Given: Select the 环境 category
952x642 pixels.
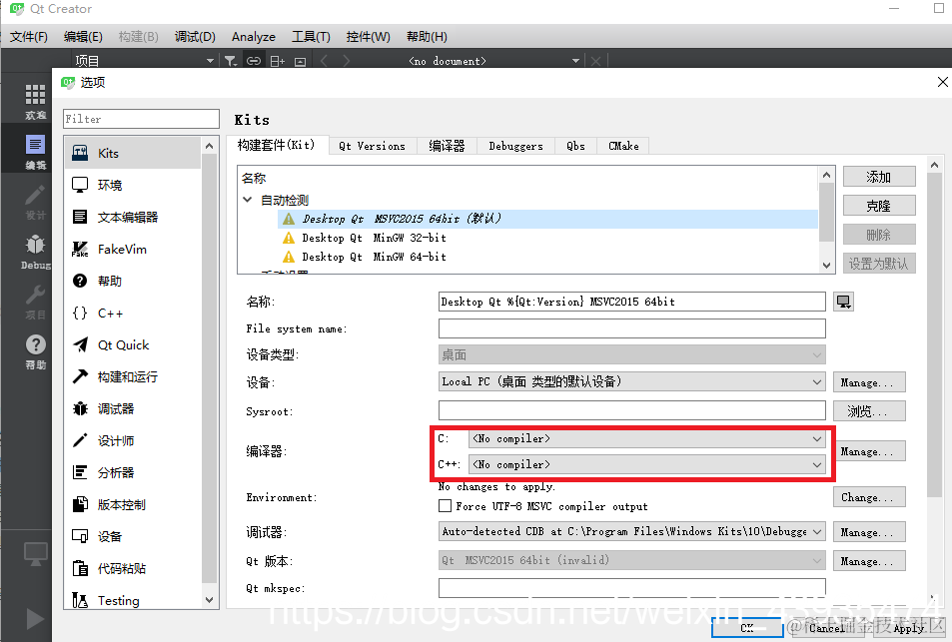Looking at the screenshot, I should pos(132,185).
